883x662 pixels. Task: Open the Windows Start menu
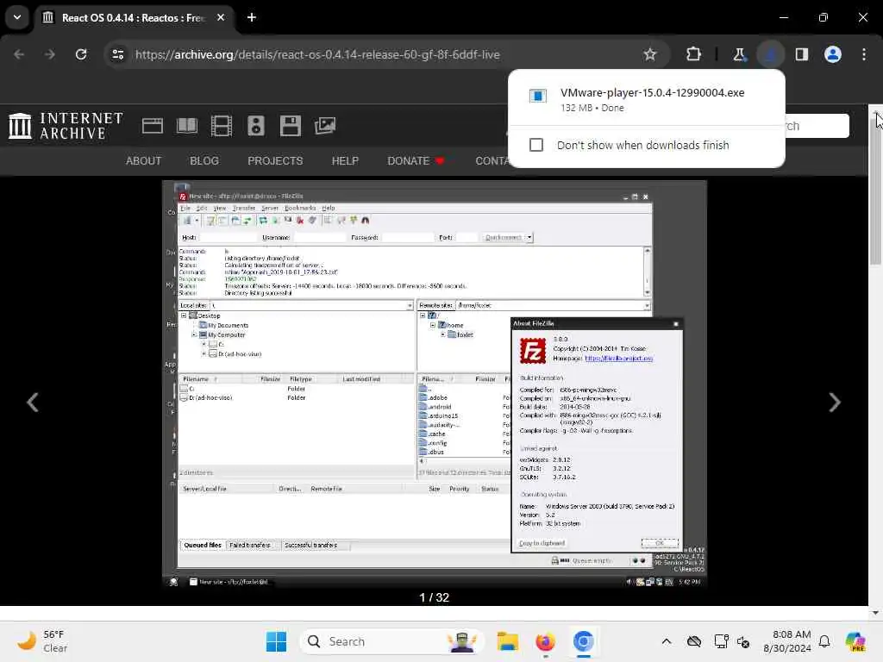276,641
